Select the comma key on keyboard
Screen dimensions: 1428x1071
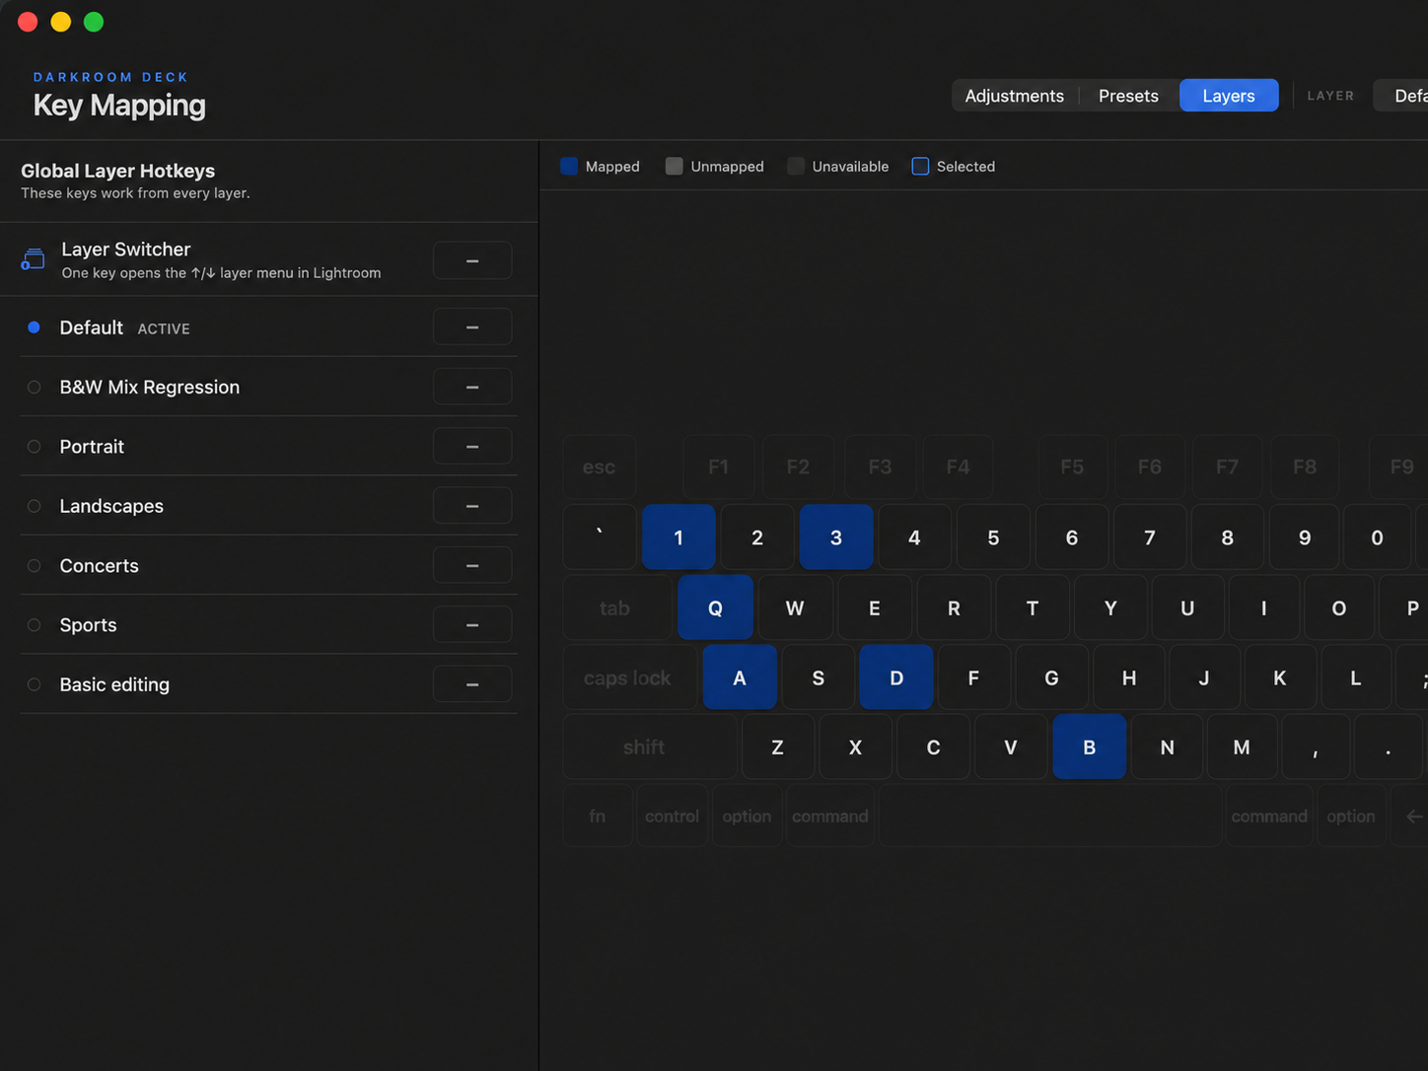pos(1317,748)
